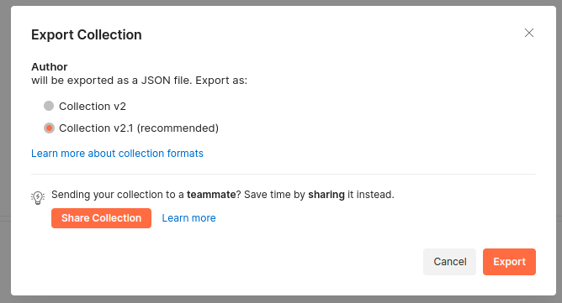Click the divider line below formats link
The width and height of the screenshot is (562, 303).
(x=284, y=175)
